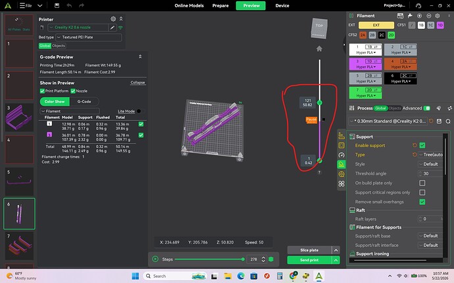Open the dropdown arrow next to File

[40, 5]
